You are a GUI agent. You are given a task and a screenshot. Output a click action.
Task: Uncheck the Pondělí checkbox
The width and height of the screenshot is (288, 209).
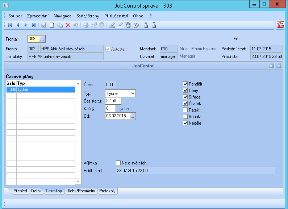[x=185, y=84]
